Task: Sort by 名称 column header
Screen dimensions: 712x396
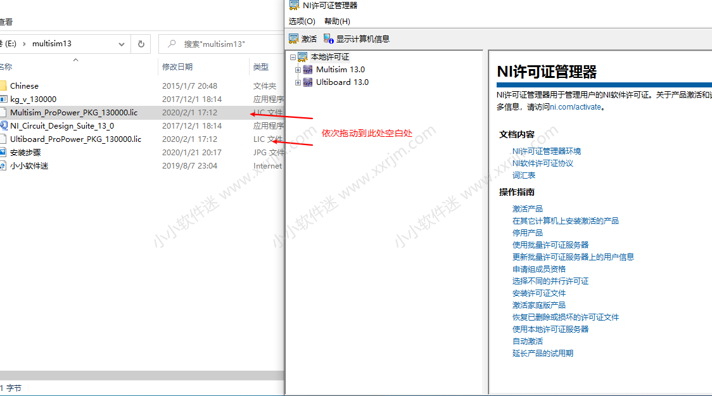Action: coord(6,67)
